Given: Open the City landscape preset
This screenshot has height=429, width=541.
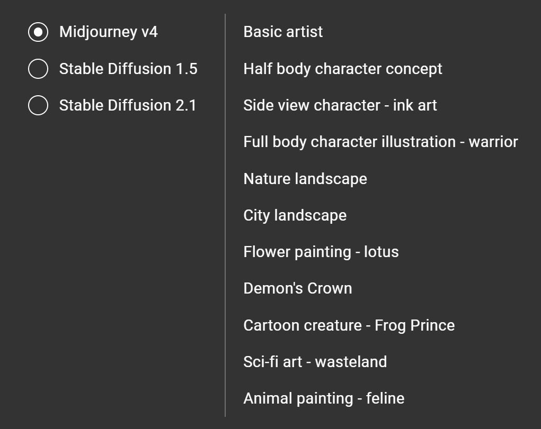Looking at the screenshot, I should point(295,215).
